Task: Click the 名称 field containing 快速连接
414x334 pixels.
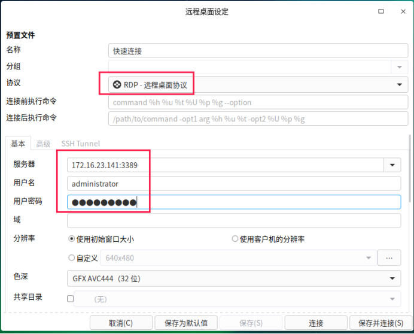Action: pyautogui.click(x=258, y=50)
